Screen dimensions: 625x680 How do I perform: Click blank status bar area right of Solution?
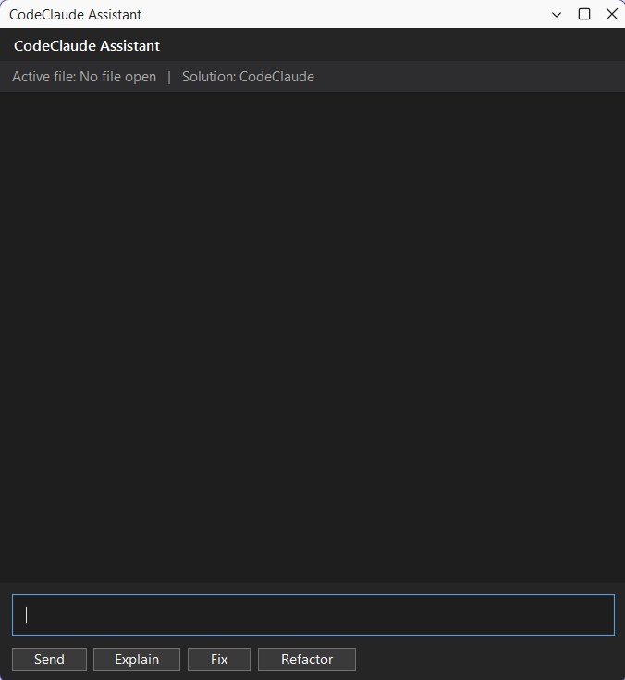point(462,77)
